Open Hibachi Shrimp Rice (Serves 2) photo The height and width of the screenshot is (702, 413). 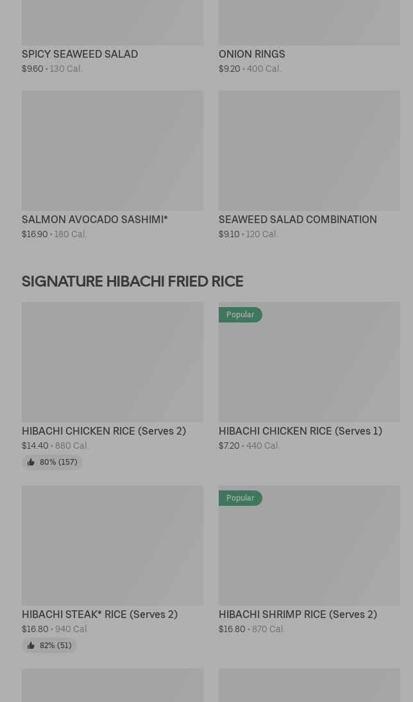(309, 552)
